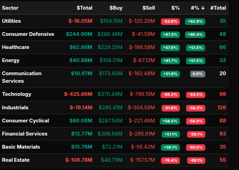Select the Communication Services sector label

22,77
